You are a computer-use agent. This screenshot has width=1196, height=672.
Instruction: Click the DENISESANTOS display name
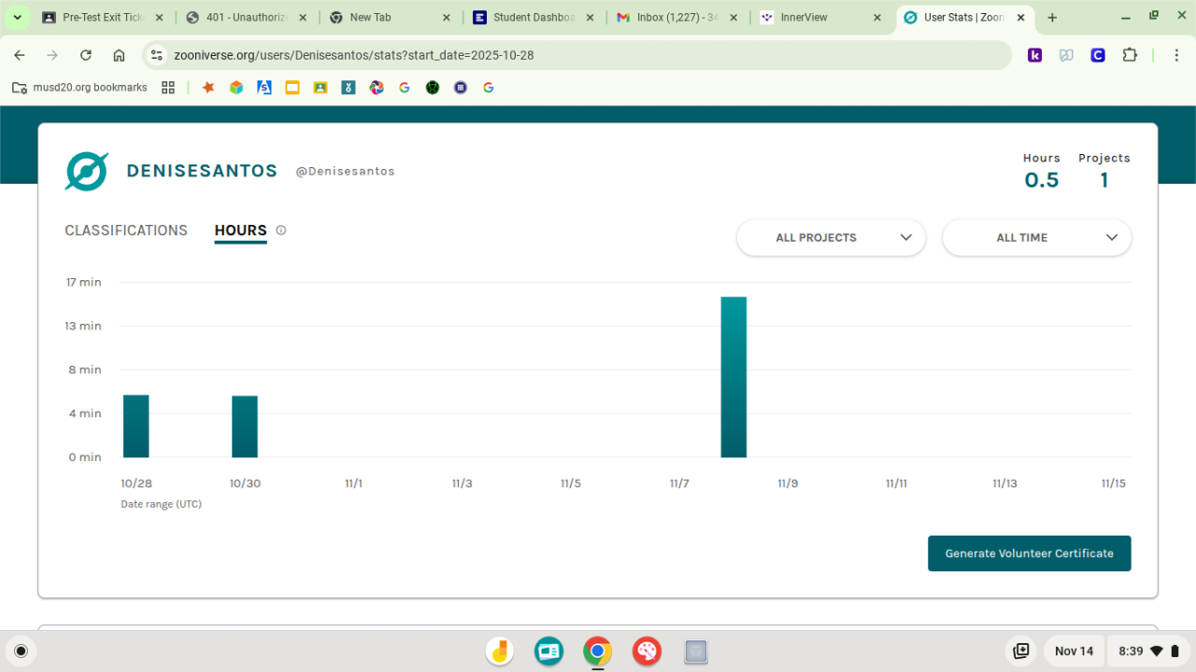click(x=202, y=171)
